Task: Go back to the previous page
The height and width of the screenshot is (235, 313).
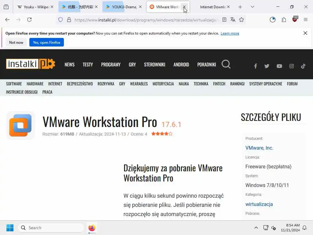Action: [x=7, y=20]
